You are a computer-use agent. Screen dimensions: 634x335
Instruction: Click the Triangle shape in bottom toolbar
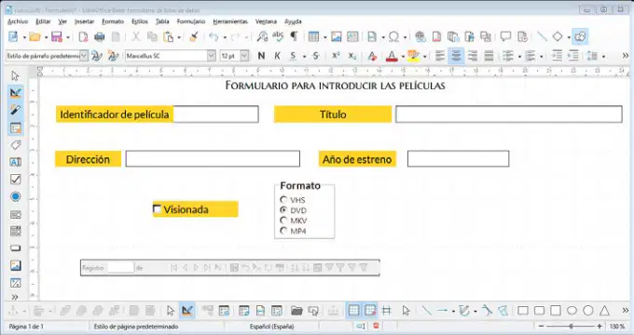click(604, 311)
